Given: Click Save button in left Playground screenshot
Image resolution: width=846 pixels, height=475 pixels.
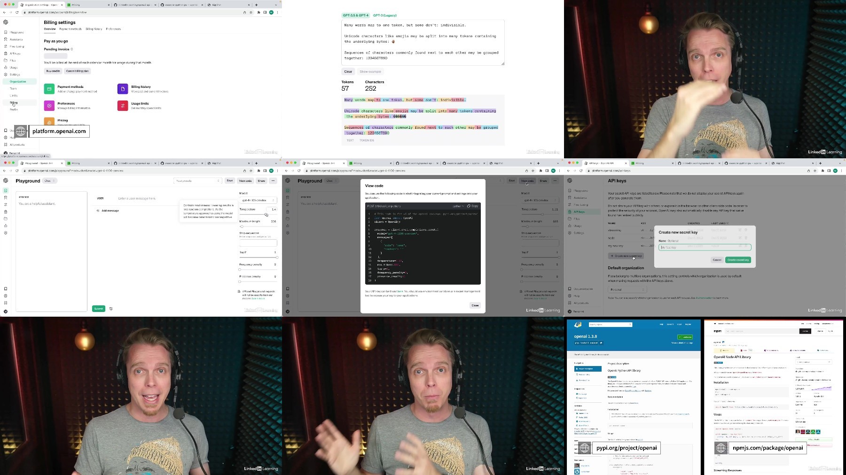Looking at the screenshot, I should [230, 180].
